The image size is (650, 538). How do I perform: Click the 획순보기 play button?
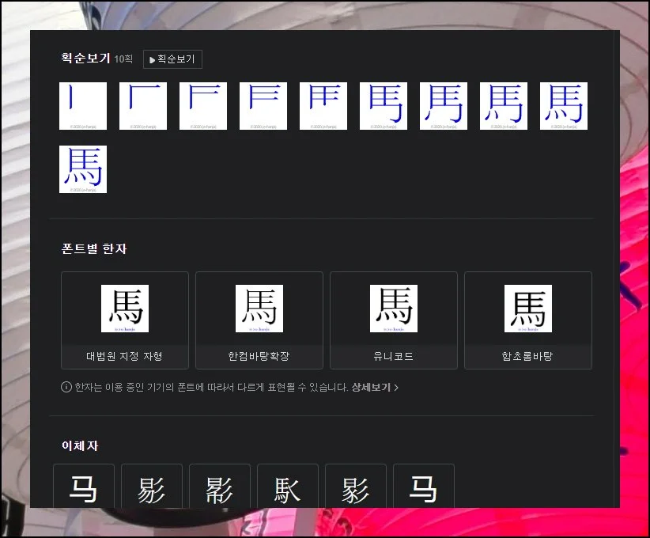coord(172,59)
